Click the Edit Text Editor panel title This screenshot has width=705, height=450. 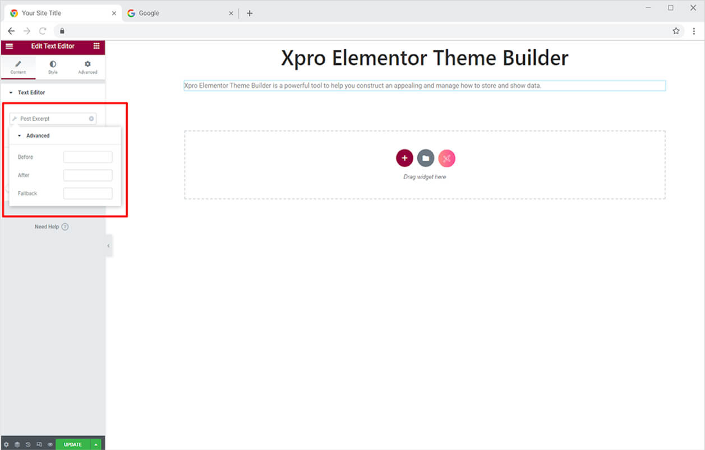click(x=53, y=46)
